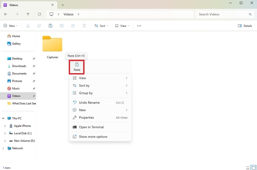Open the View dropdown in toolbar
Screen dimensions: 257x170
coord(122,26)
